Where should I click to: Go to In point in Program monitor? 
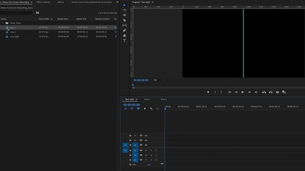pos(230,92)
